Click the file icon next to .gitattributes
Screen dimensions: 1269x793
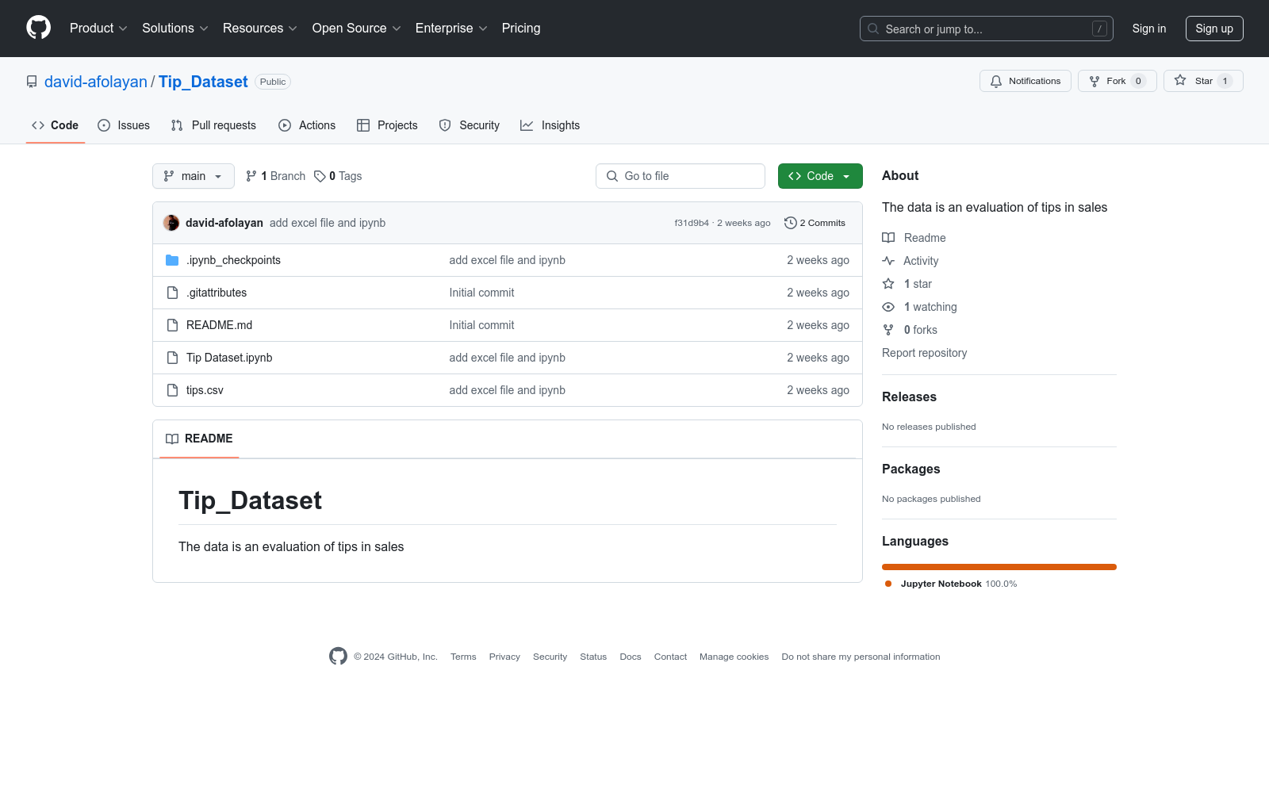(172, 293)
